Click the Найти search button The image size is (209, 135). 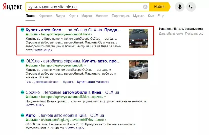click(160, 7)
